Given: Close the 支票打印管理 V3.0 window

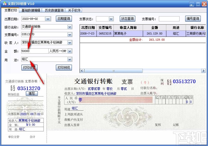Looking at the screenshot, I should coord(204,4).
